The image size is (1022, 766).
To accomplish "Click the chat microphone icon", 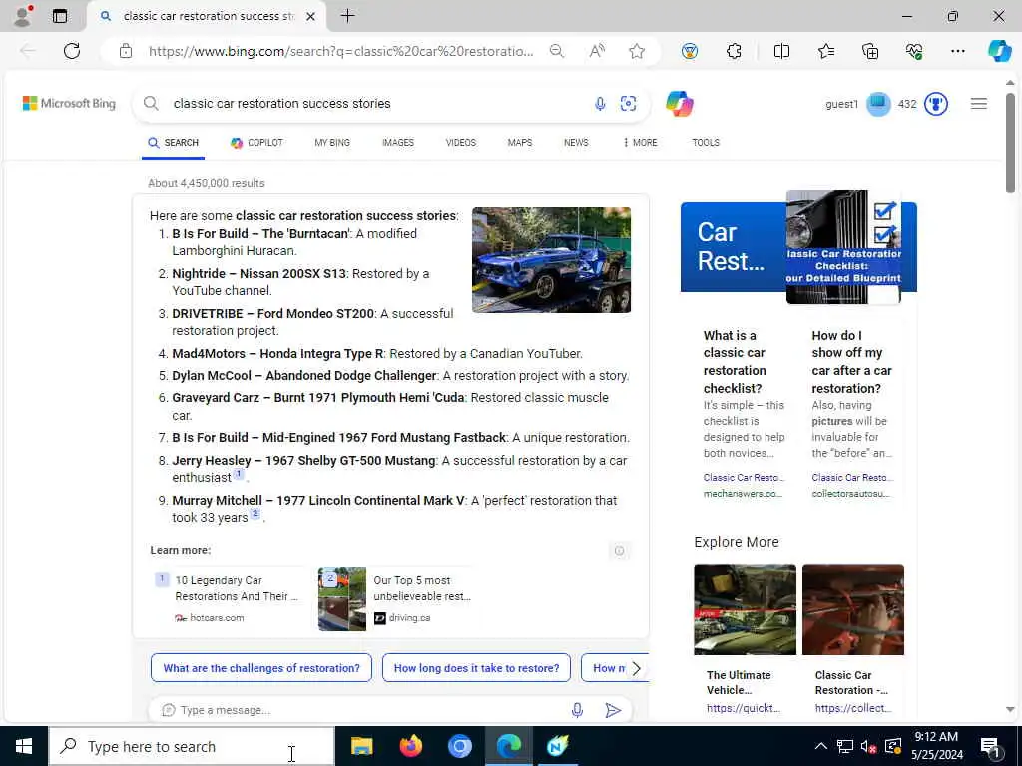I will 577,710.
